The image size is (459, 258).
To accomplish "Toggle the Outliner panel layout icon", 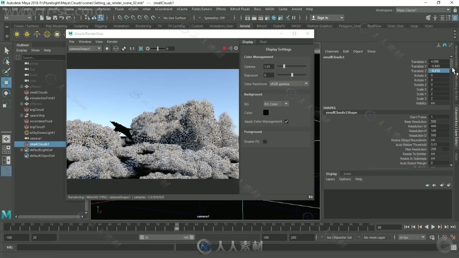I will coord(6,171).
